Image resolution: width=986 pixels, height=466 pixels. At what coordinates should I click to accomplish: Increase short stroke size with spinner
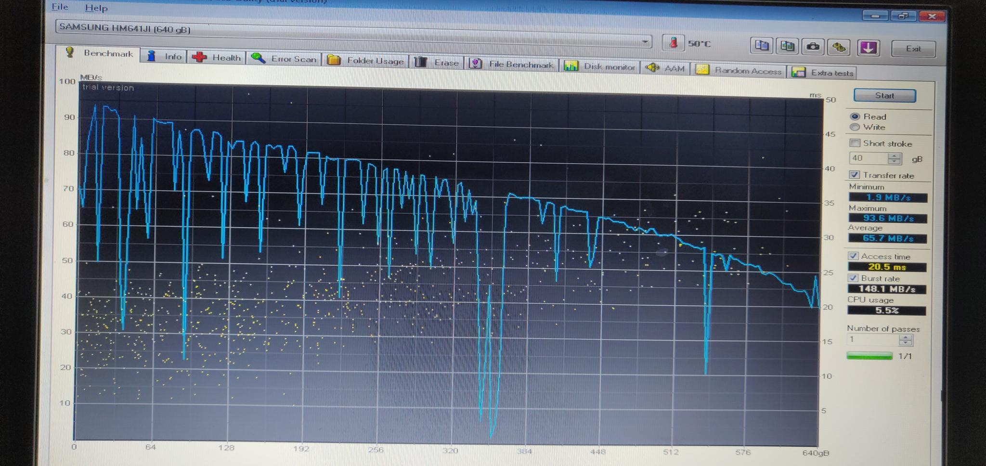894,156
